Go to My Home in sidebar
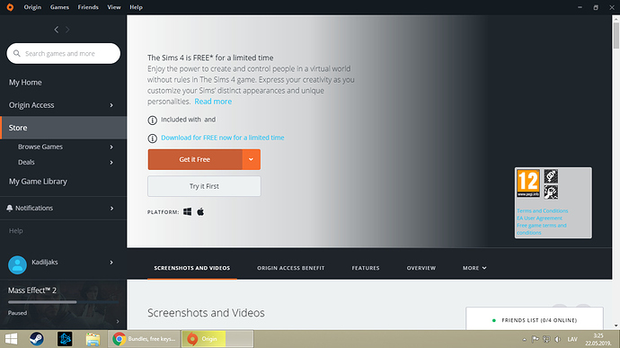The image size is (620, 348). [25, 83]
